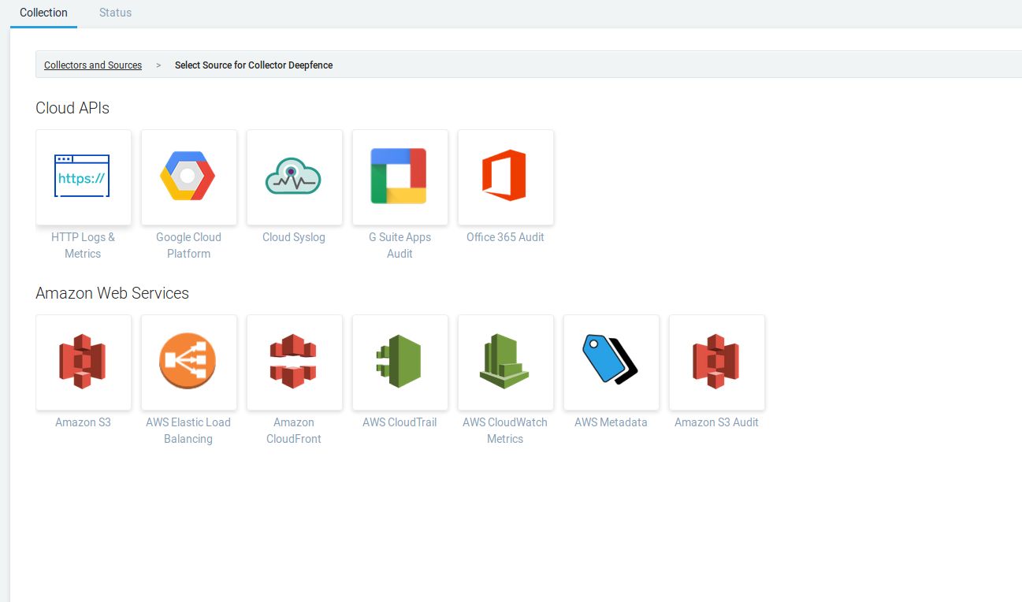Viewport: 1022px width, 602px height.
Task: Click the 'AWS Elastic Load Balancing' label
Action: click(188, 430)
